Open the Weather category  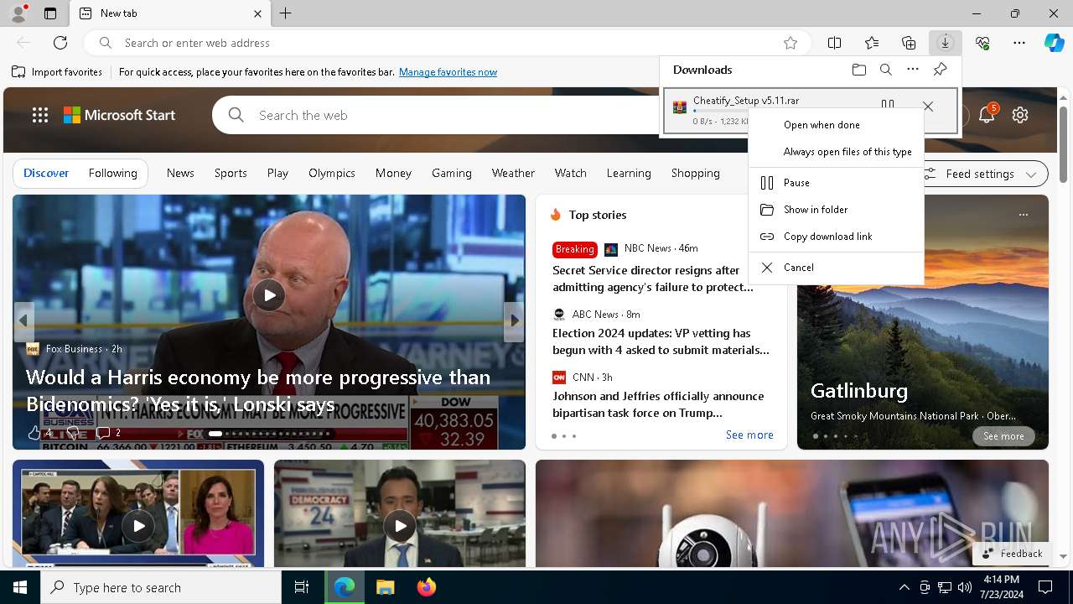513,173
